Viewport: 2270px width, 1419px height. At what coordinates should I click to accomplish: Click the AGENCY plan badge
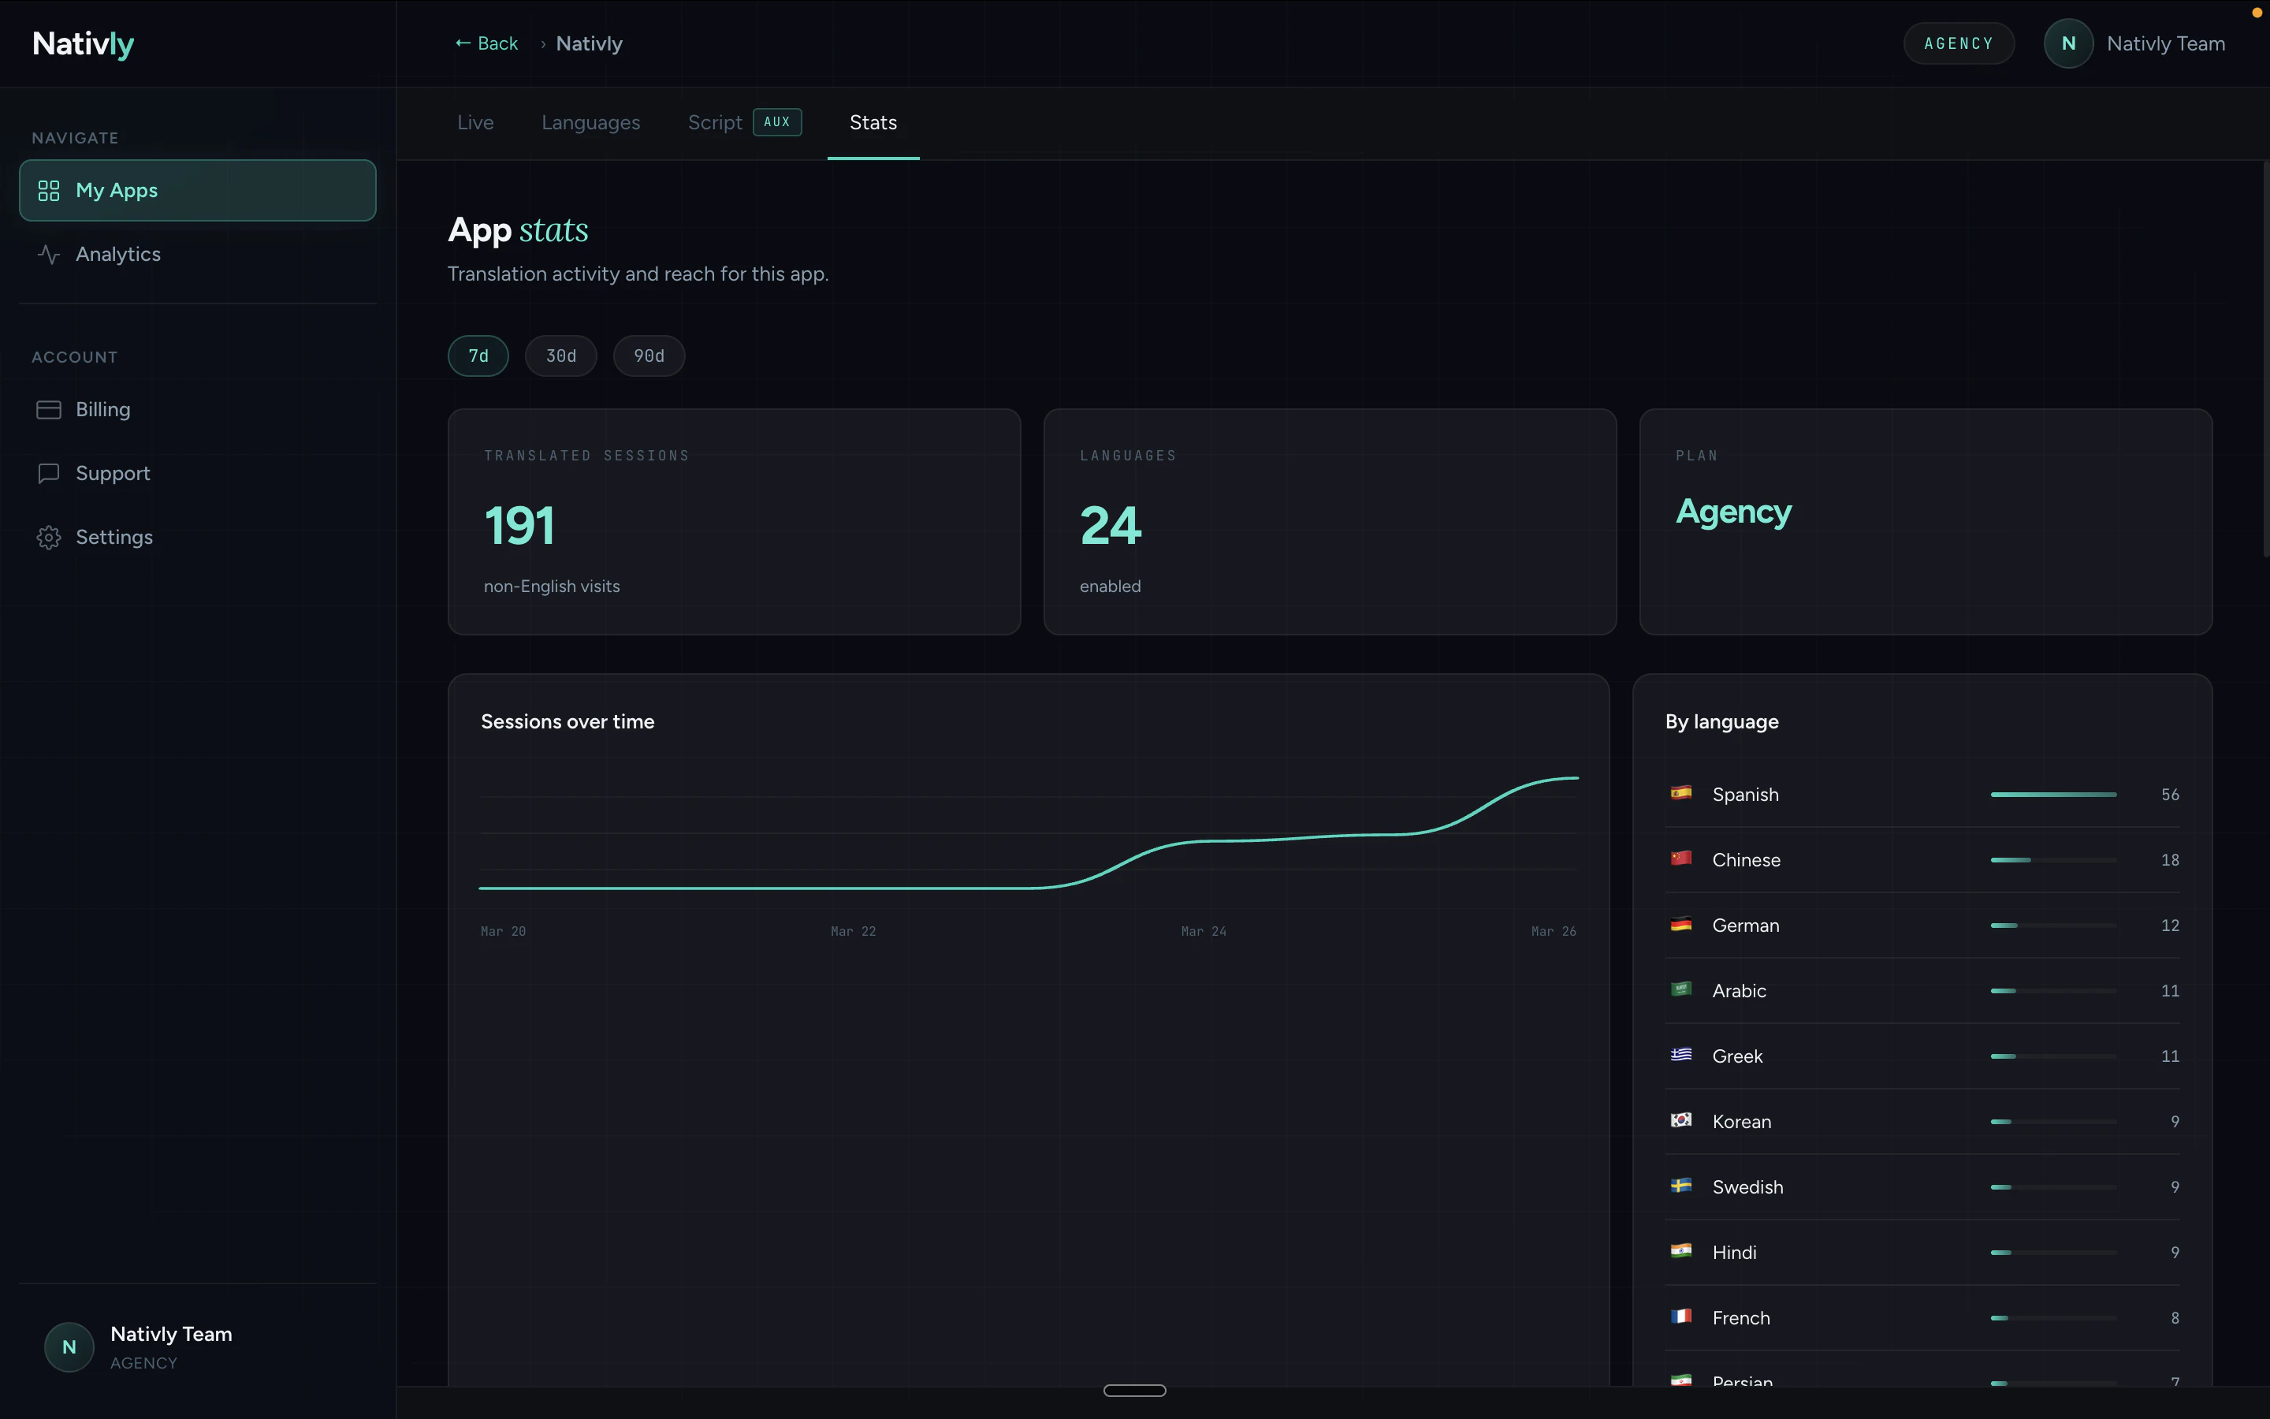click(1959, 44)
